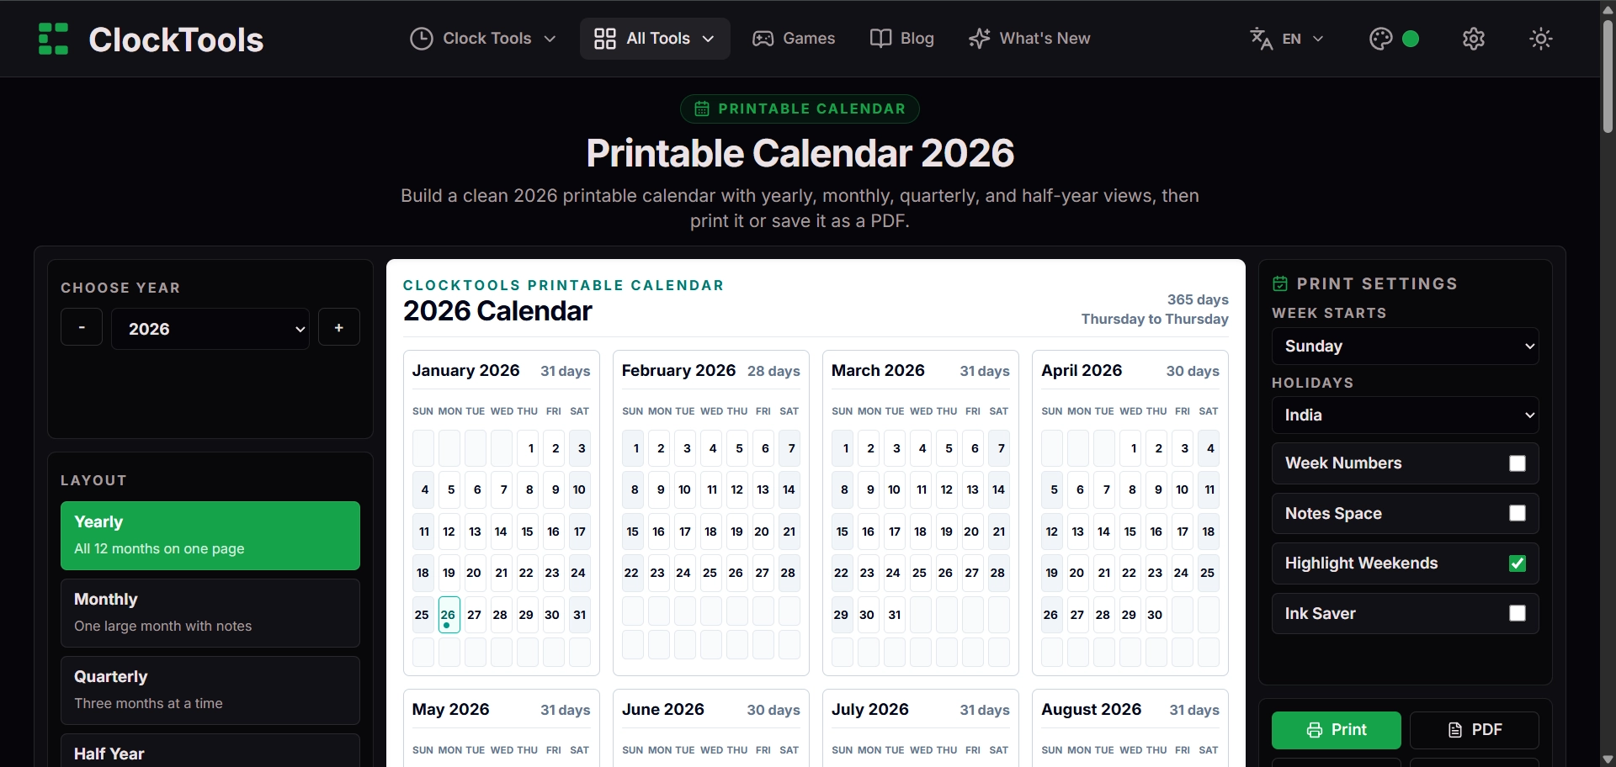The width and height of the screenshot is (1616, 767).
Task: Open the What's New menu item
Action: (1029, 39)
